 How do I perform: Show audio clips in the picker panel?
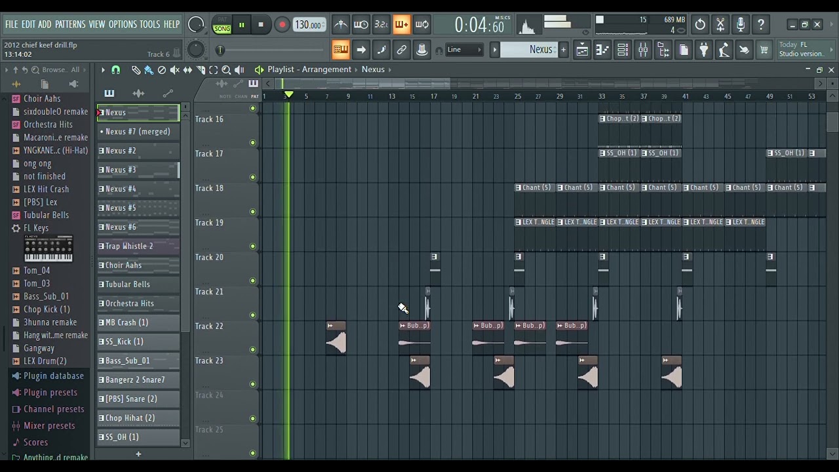tap(138, 94)
